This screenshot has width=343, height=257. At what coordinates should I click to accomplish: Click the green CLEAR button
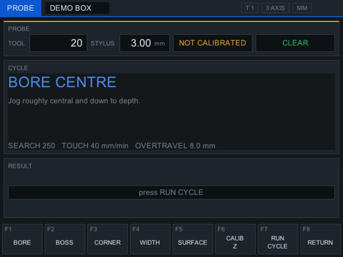click(x=295, y=43)
